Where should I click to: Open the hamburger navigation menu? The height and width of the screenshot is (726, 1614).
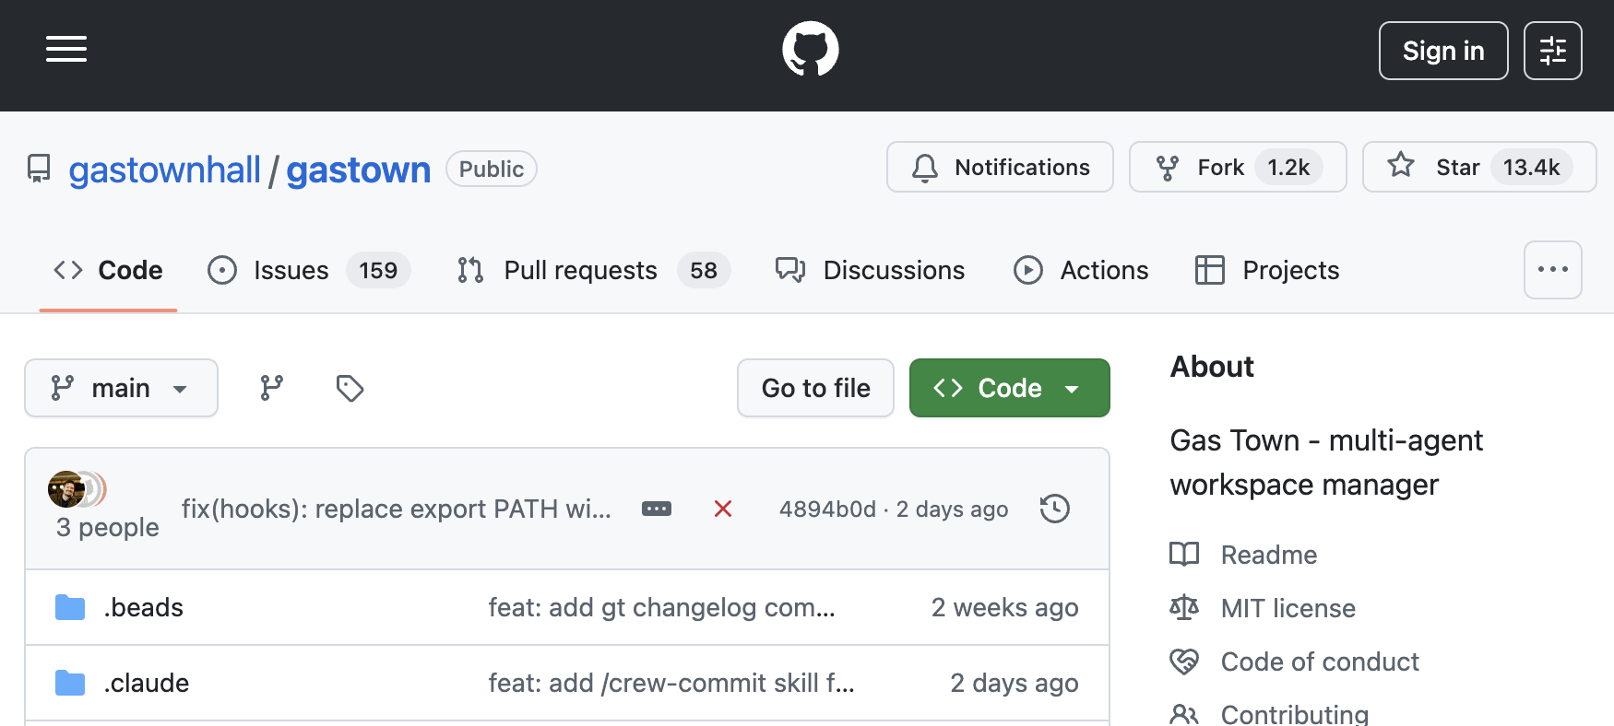[x=66, y=50]
